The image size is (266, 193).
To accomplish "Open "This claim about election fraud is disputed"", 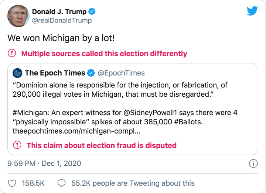I will point(102,145).
